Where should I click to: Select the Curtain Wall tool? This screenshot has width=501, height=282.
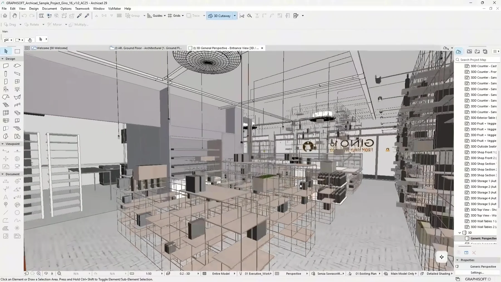coord(6,113)
